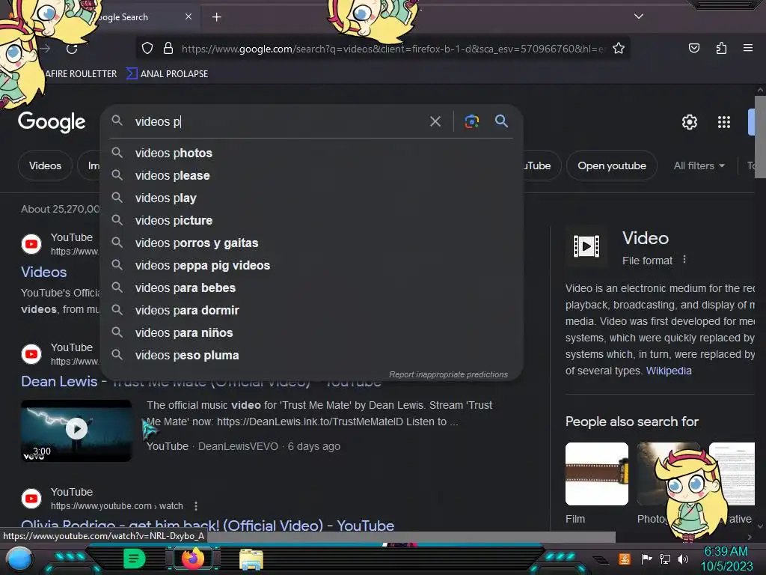The width and height of the screenshot is (766, 575).
Task: Click the Olivia Rodrigo result YouTube favicon
Action: pyautogui.click(x=31, y=498)
